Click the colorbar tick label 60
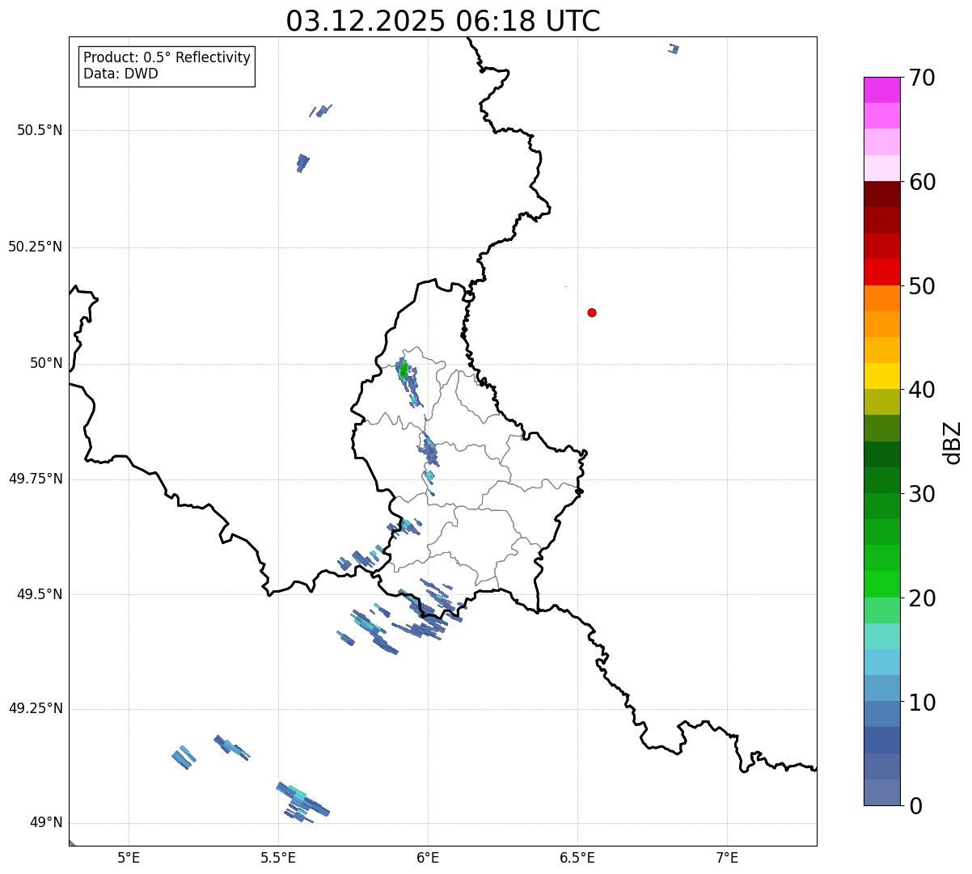This screenshot has height=874, width=972. (x=921, y=182)
